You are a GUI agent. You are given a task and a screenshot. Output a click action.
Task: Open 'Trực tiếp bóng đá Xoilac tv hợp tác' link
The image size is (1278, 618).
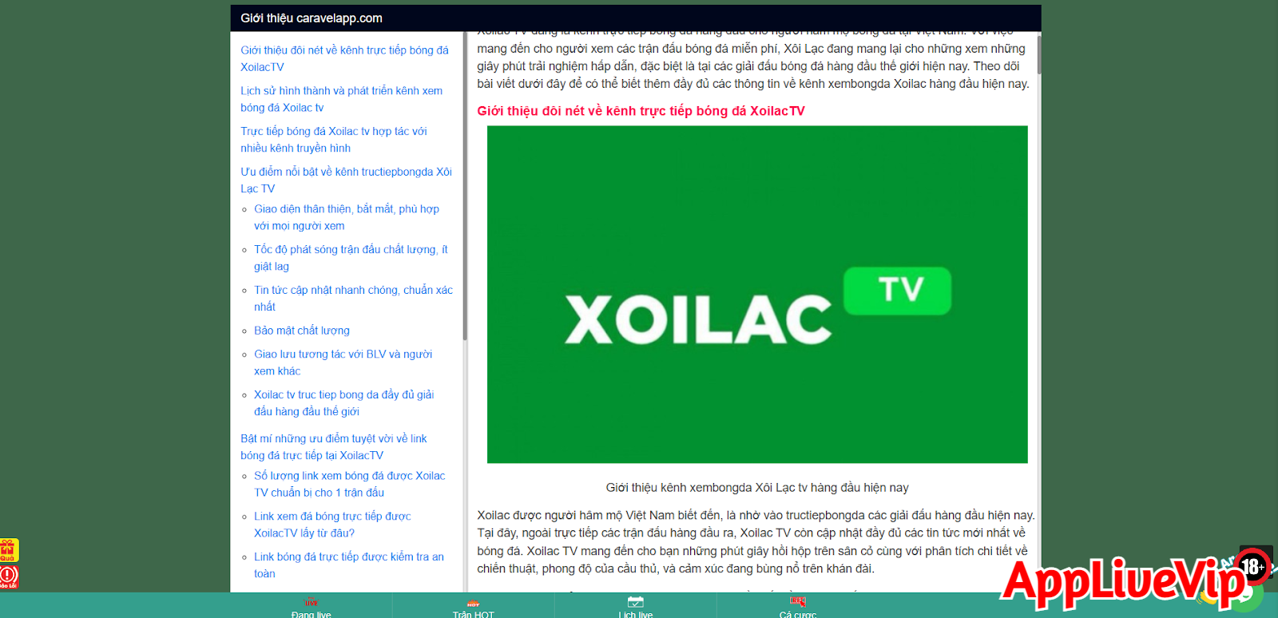coord(333,140)
